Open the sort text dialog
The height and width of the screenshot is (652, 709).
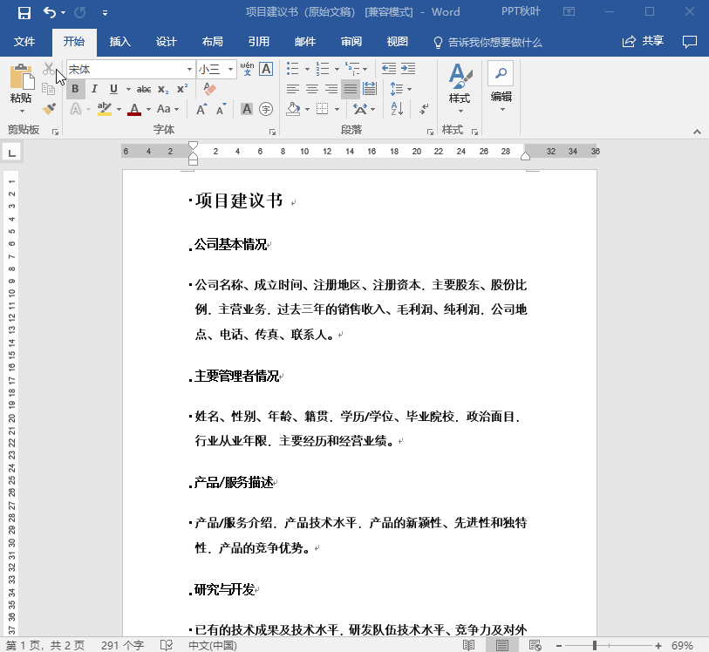pos(396,107)
